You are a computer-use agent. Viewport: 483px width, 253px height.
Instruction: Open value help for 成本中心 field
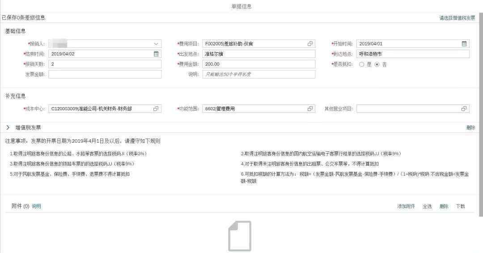(x=156, y=109)
